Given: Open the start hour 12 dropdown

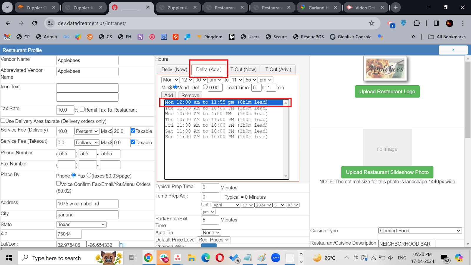Looking at the screenshot, I should click(187, 80).
